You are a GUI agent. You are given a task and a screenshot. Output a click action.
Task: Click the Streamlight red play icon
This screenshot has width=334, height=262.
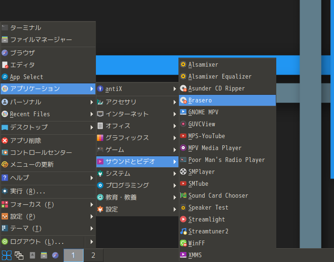(x=183, y=219)
